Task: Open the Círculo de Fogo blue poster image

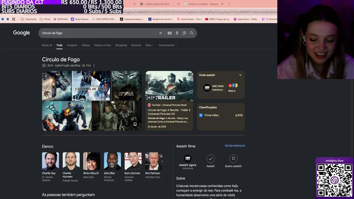Action: click(91, 86)
